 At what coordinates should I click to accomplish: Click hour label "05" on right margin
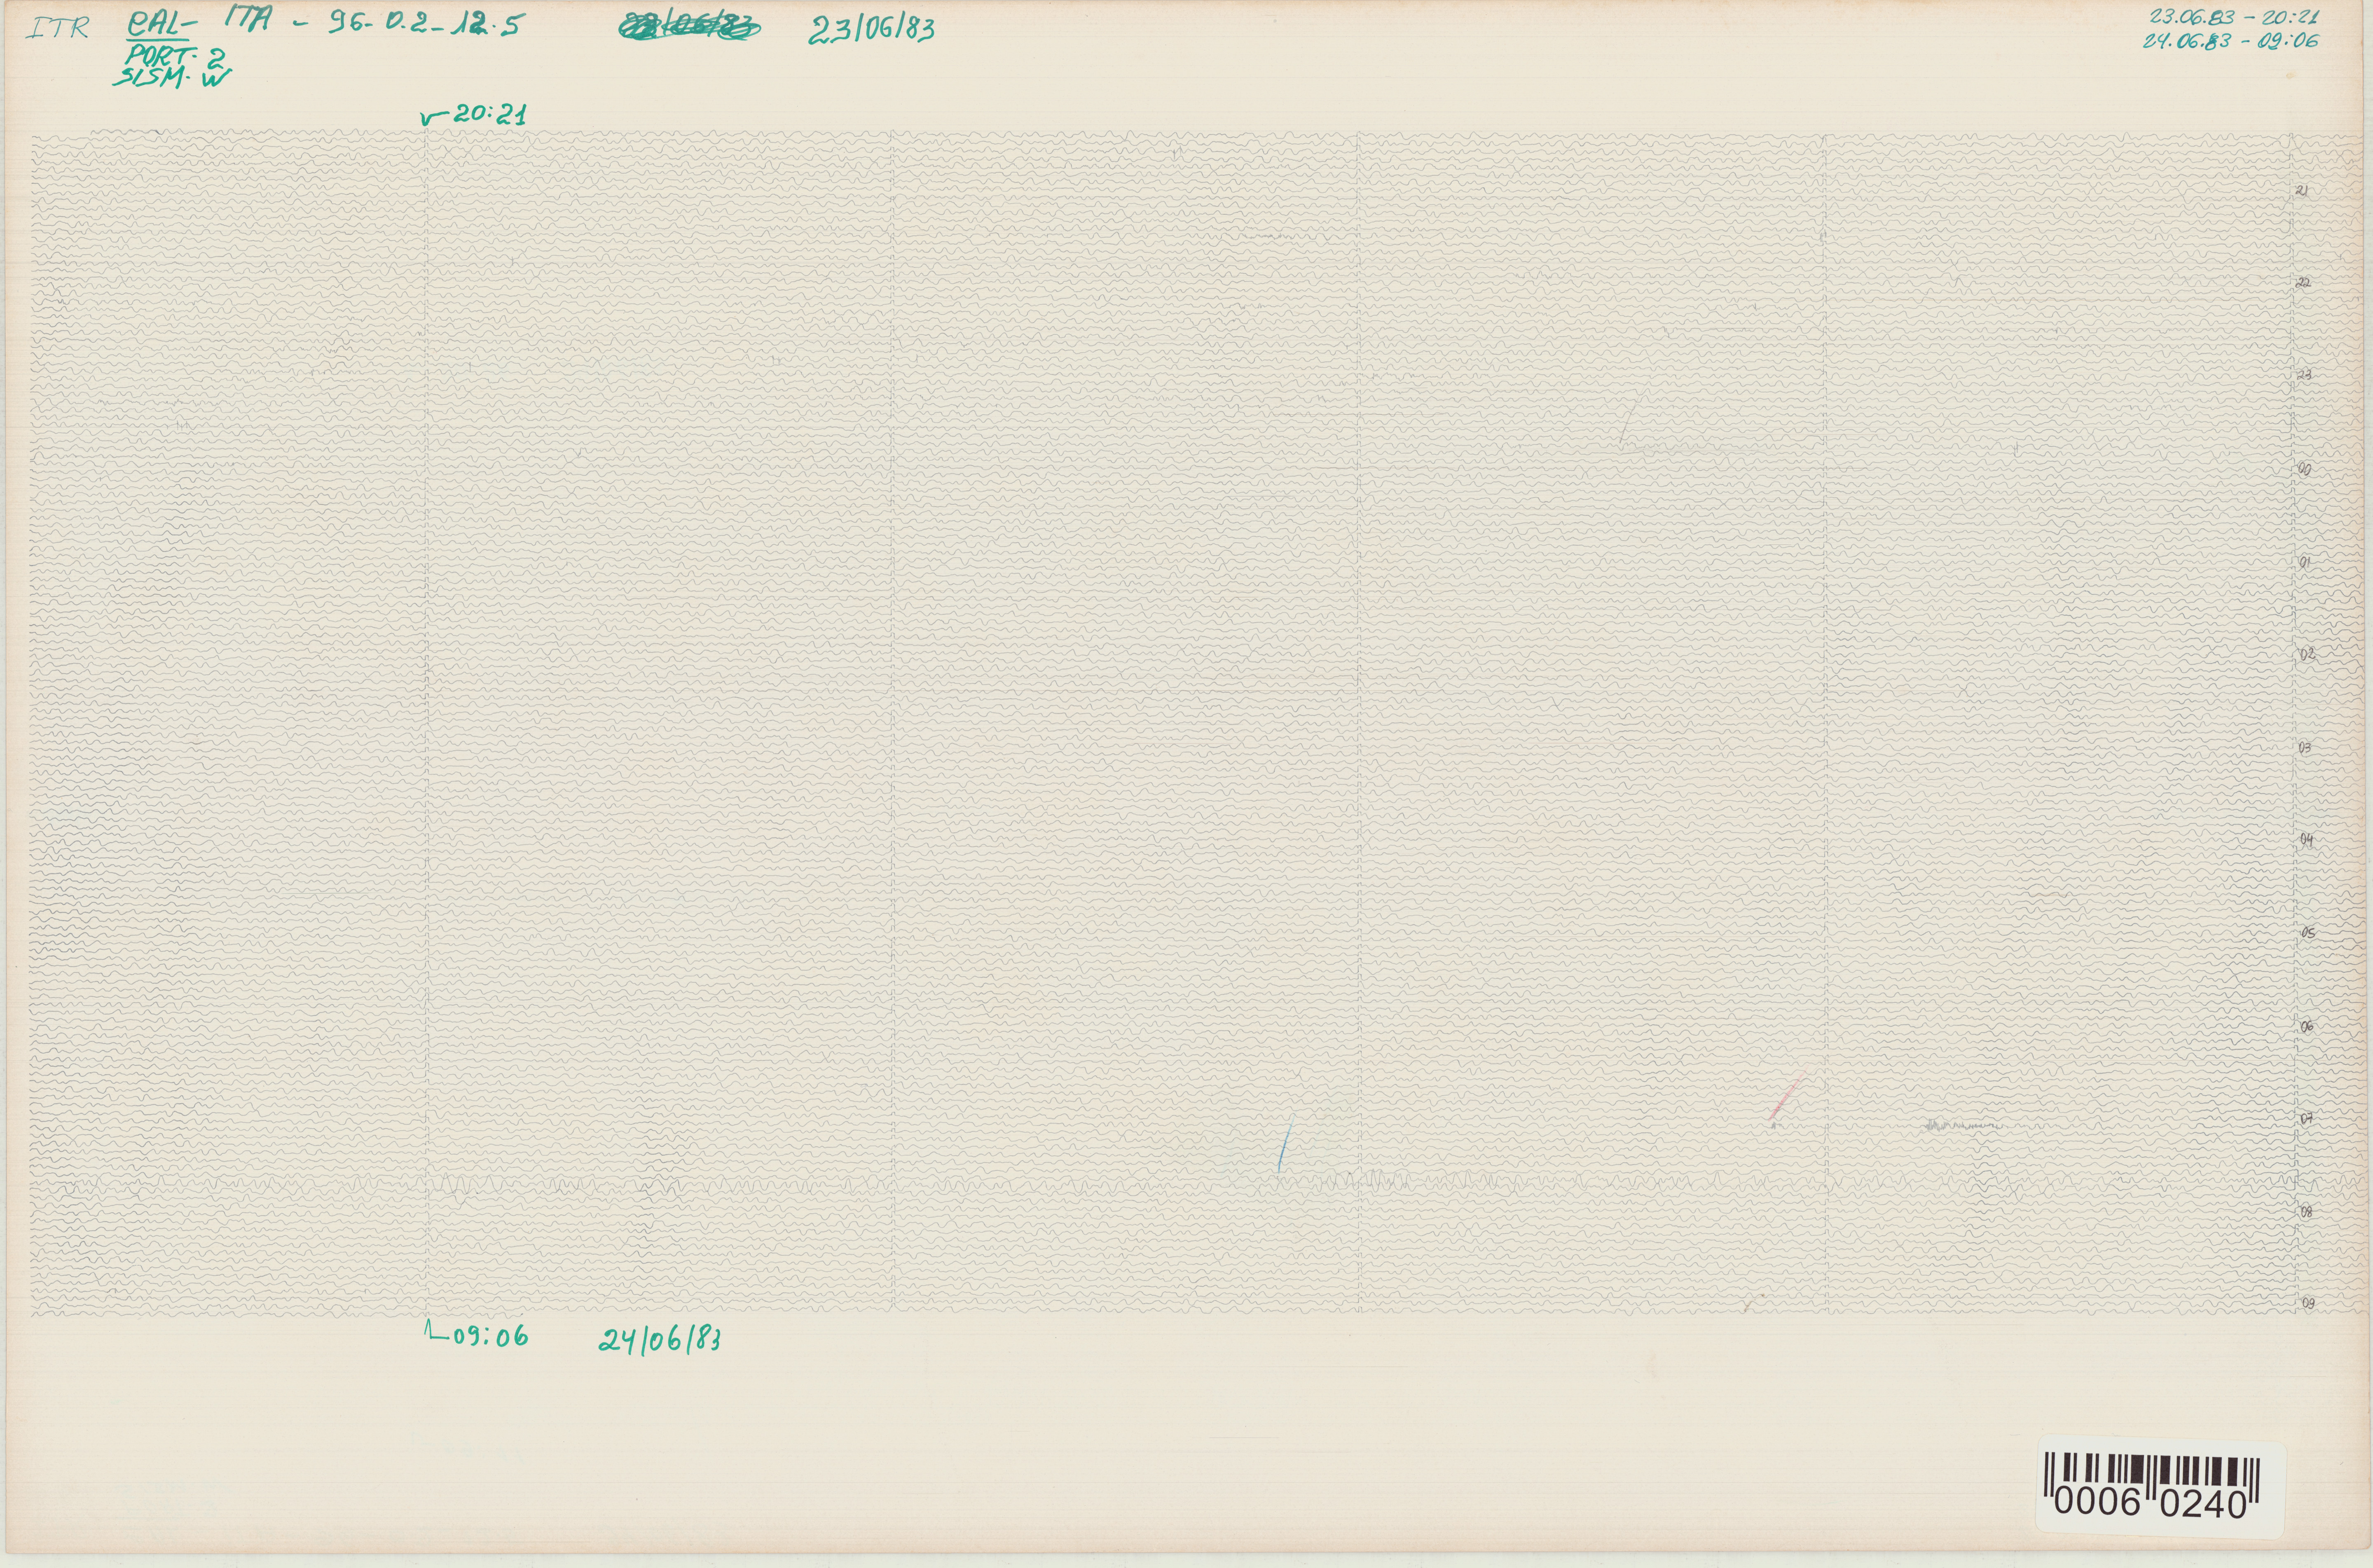point(2308,933)
